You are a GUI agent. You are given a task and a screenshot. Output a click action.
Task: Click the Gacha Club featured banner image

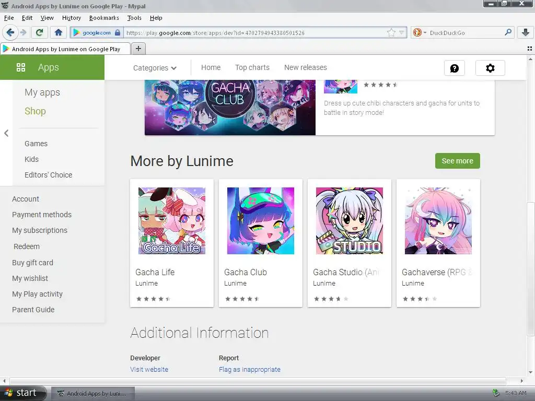[x=230, y=108]
